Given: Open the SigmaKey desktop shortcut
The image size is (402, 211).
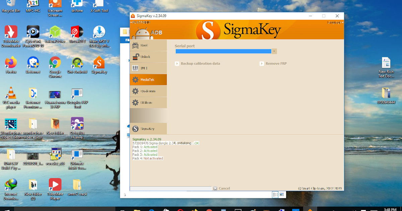Looking at the screenshot, I should click(x=99, y=65).
